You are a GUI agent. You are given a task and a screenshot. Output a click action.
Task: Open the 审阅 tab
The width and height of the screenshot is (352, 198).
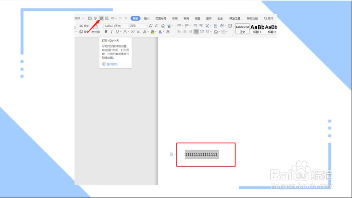point(186,18)
